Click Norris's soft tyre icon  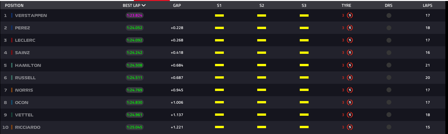349,90
